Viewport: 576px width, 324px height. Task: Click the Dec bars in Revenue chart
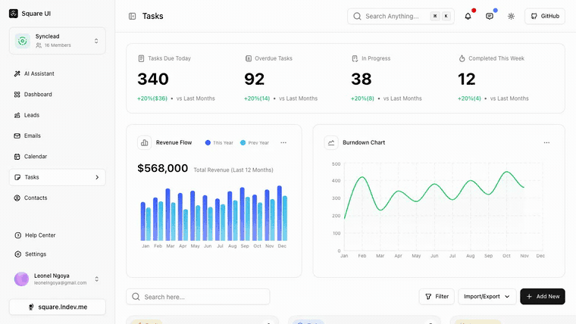pos(282,213)
